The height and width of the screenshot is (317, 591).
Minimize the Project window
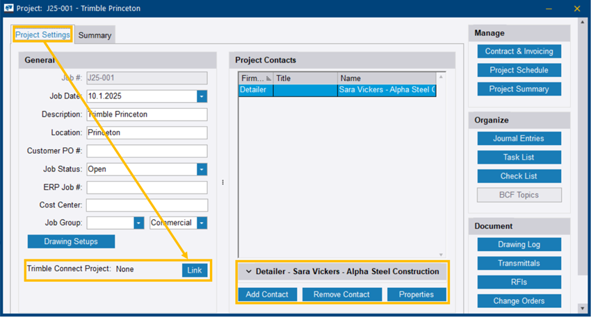(x=549, y=8)
